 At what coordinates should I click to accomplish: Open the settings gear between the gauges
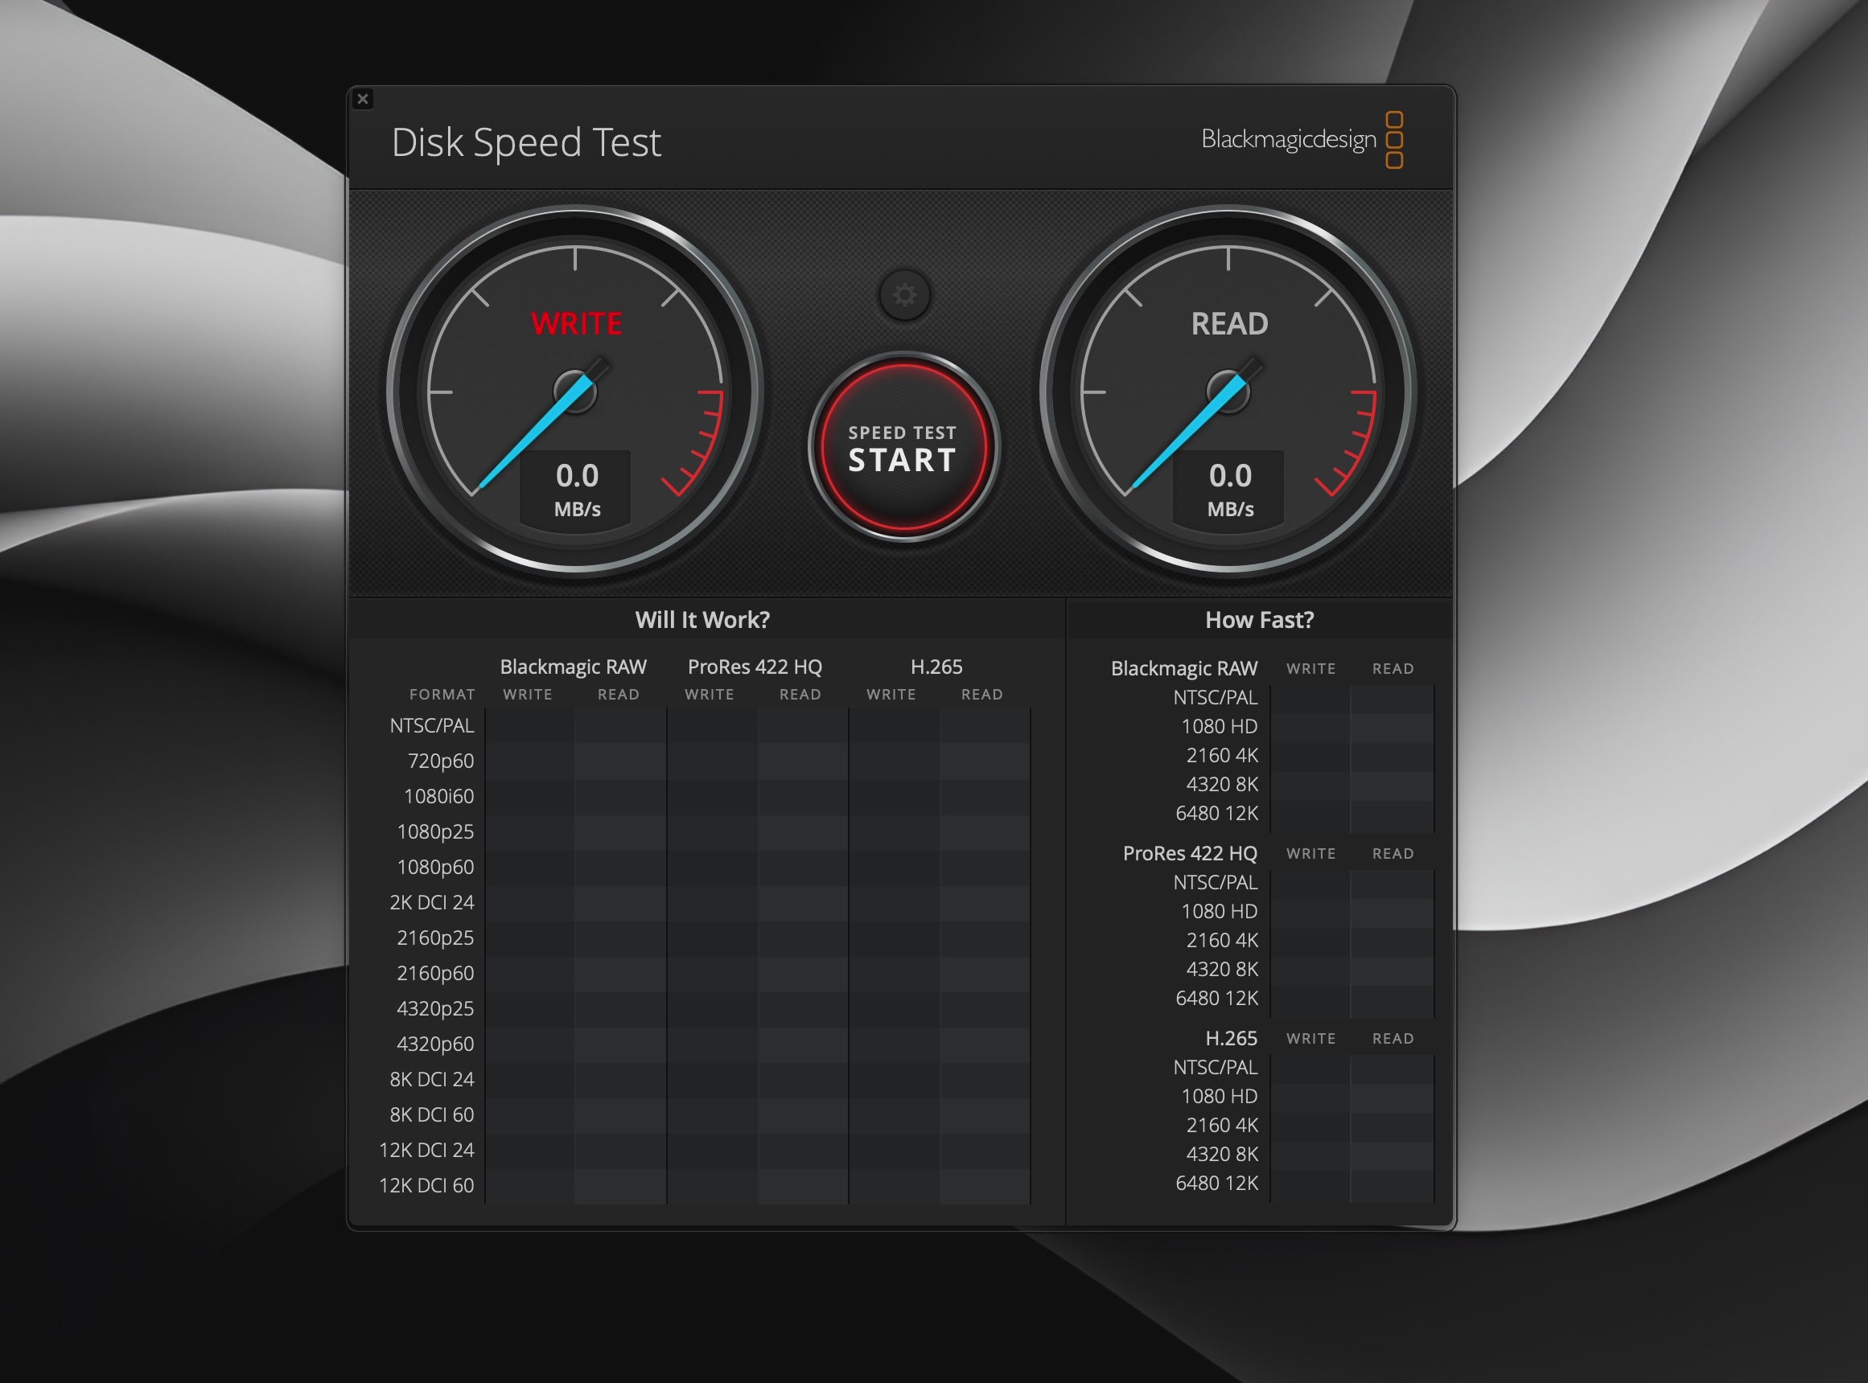904,294
